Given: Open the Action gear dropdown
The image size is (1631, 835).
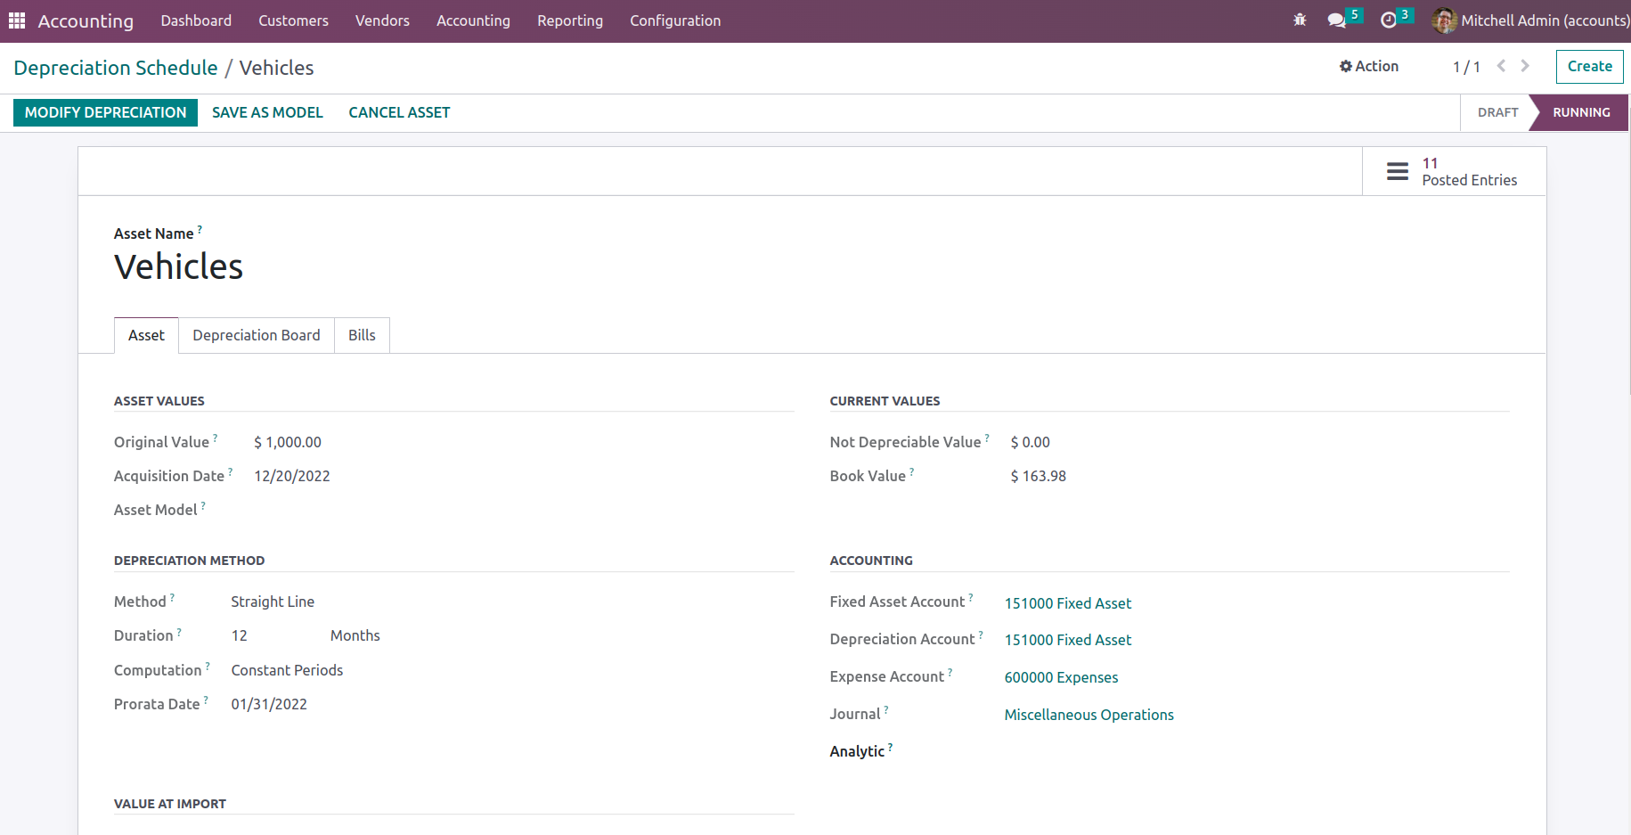Looking at the screenshot, I should click(1368, 66).
